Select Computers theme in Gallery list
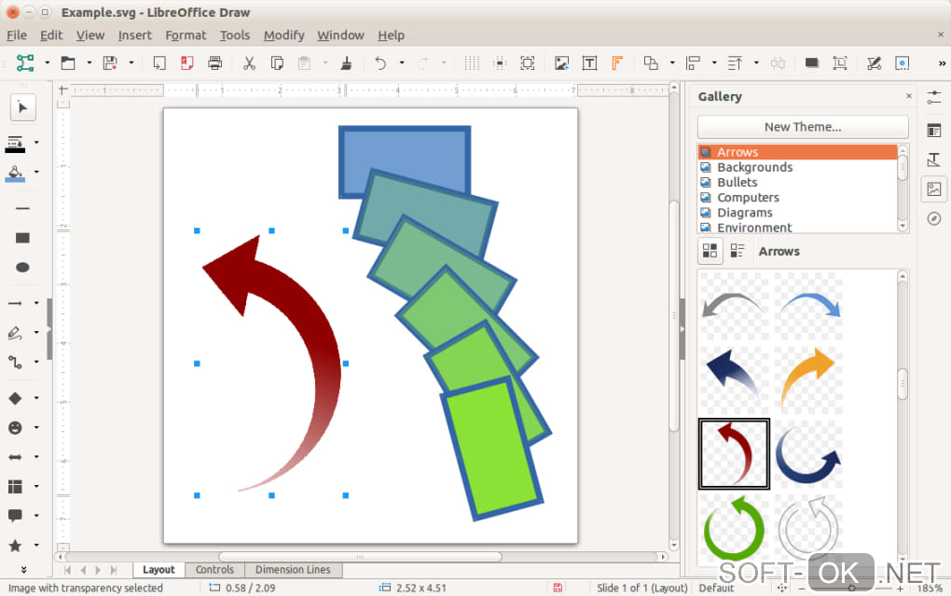Screen dimensions: 951x596 click(x=797, y=197)
